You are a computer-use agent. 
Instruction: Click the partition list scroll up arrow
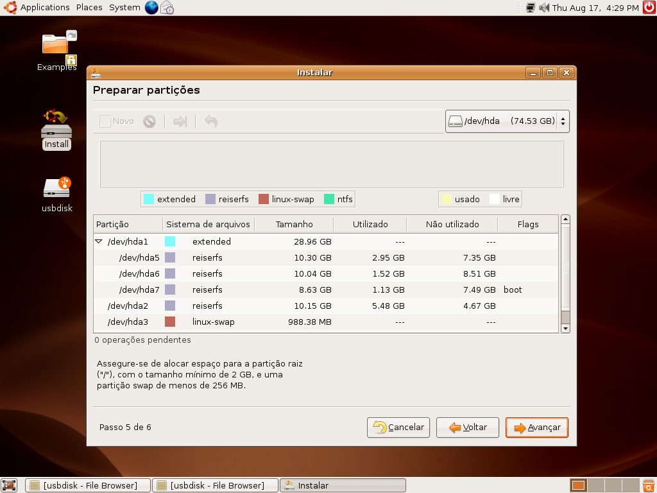(x=565, y=220)
